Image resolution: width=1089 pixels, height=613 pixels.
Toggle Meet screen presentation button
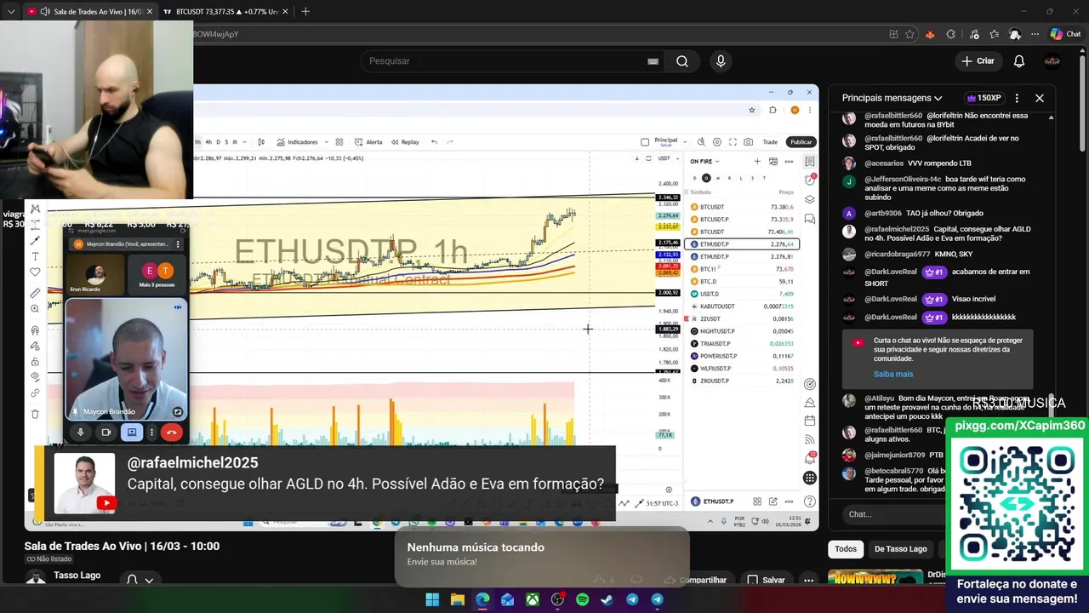pos(132,433)
